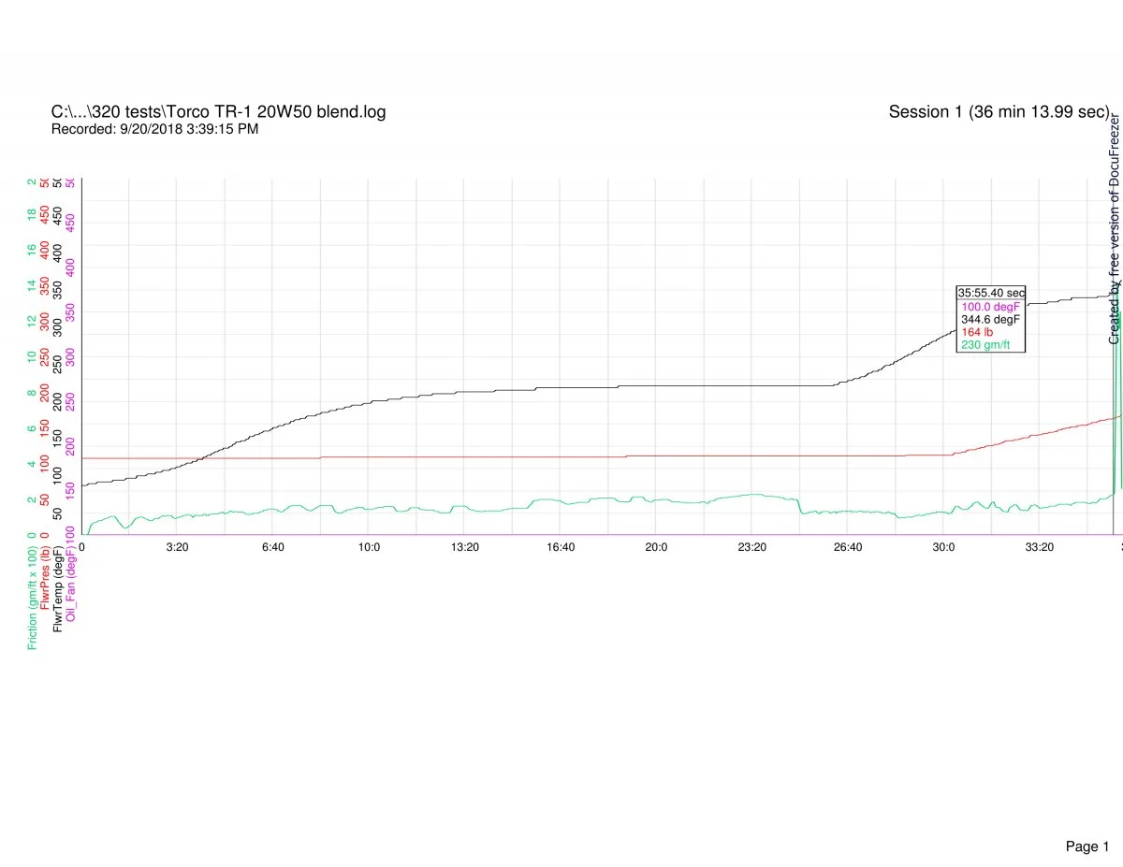The image size is (1123, 867).
Task: Click the 13:20 time axis tick
Action: tap(465, 547)
